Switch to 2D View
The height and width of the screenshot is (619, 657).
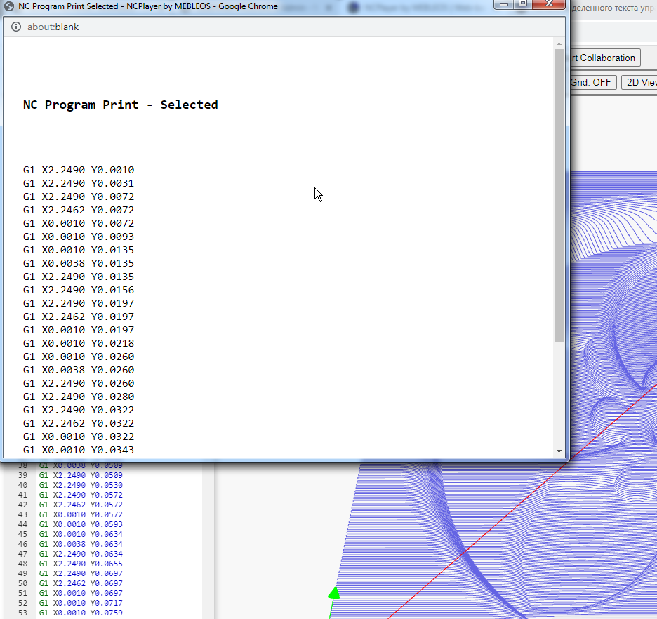click(640, 82)
